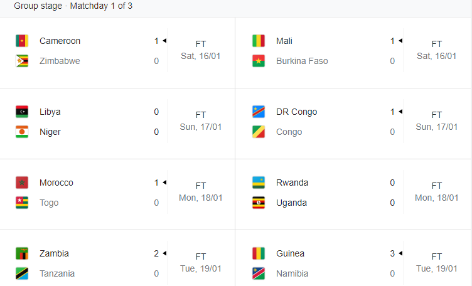
Task: Click the Zimbabwe flag icon
Action: pyautogui.click(x=22, y=61)
